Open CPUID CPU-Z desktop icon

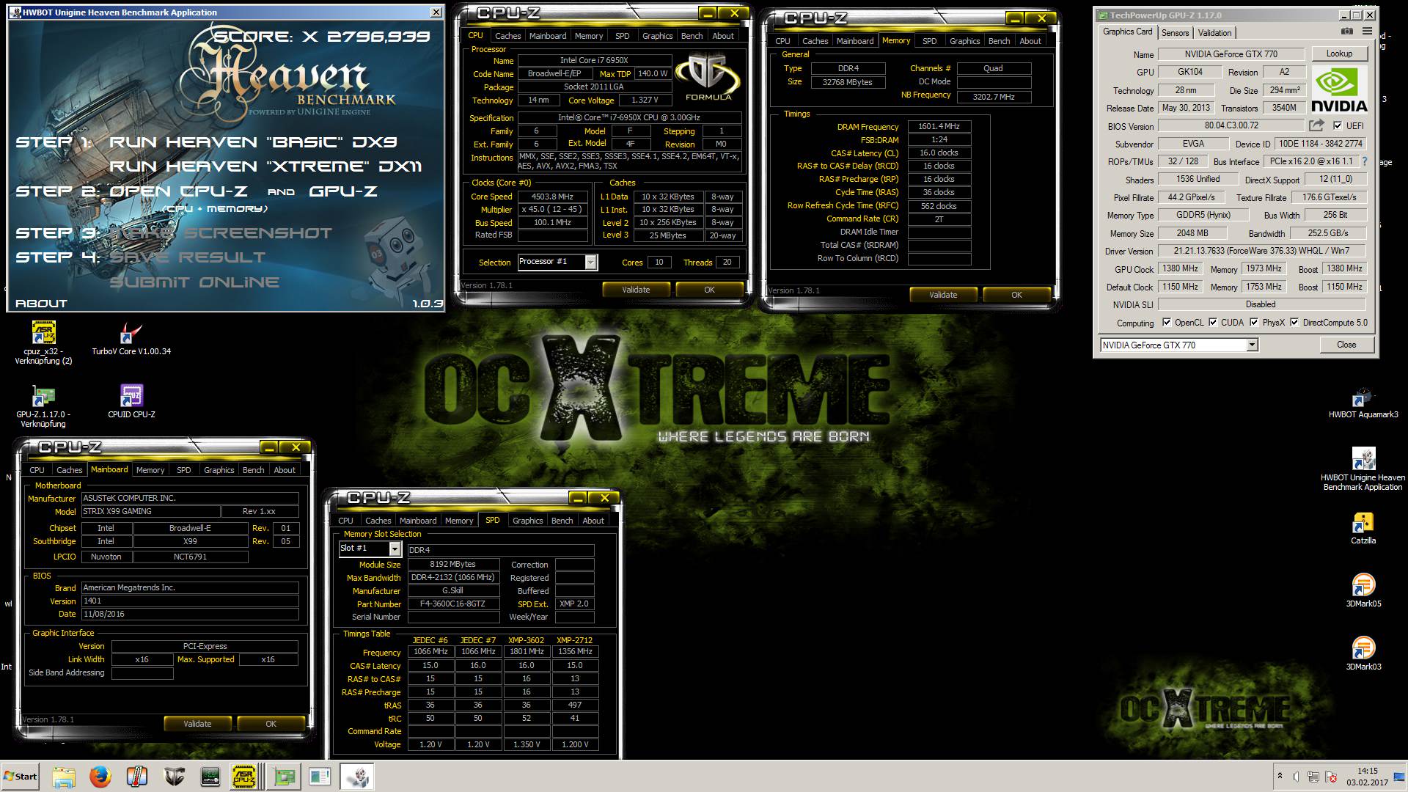pyautogui.click(x=131, y=402)
